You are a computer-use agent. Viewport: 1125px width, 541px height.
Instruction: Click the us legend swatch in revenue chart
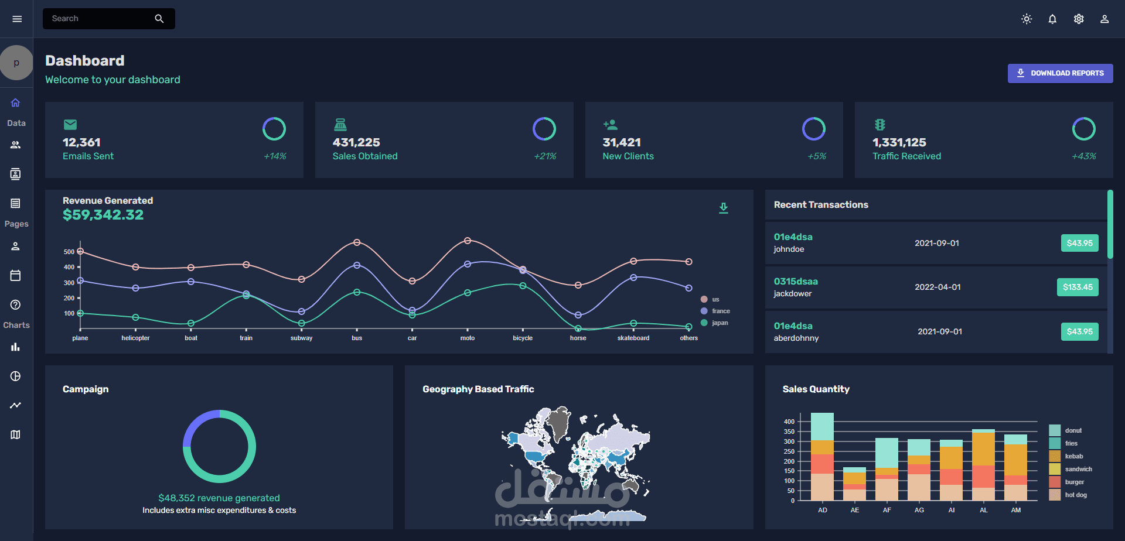coord(704,299)
